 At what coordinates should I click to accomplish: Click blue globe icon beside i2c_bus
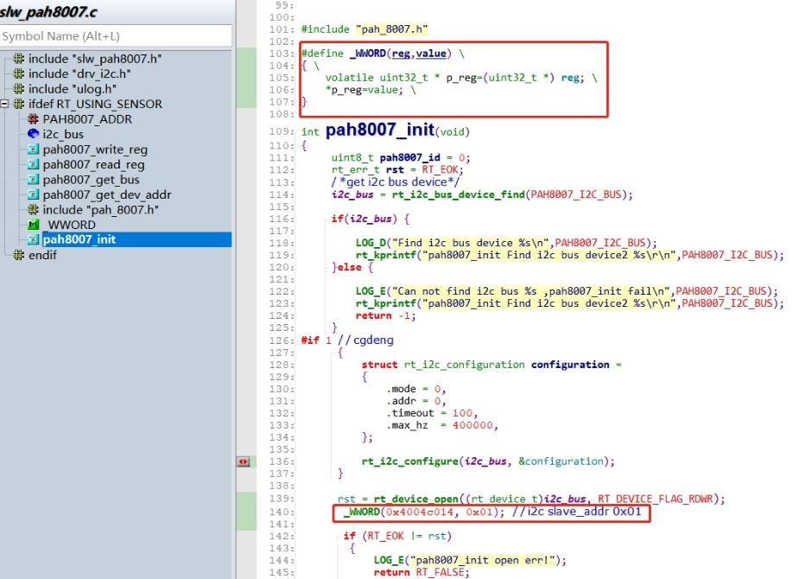[x=33, y=134]
